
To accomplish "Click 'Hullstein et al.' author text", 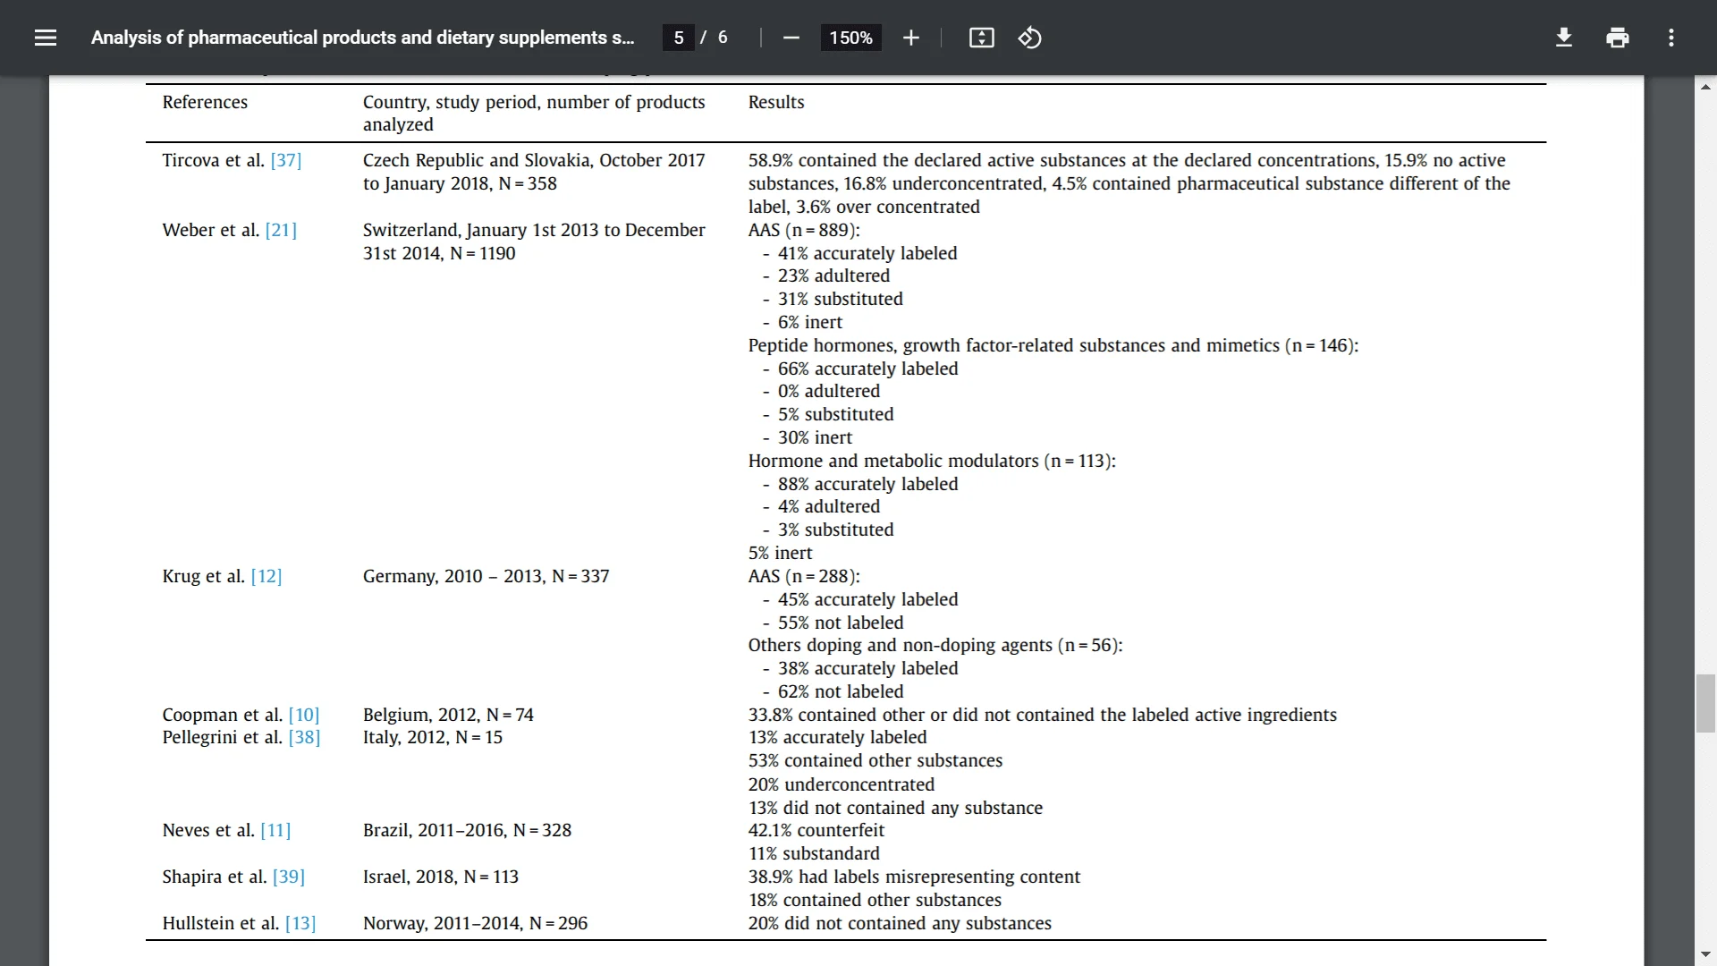I will [220, 923].
